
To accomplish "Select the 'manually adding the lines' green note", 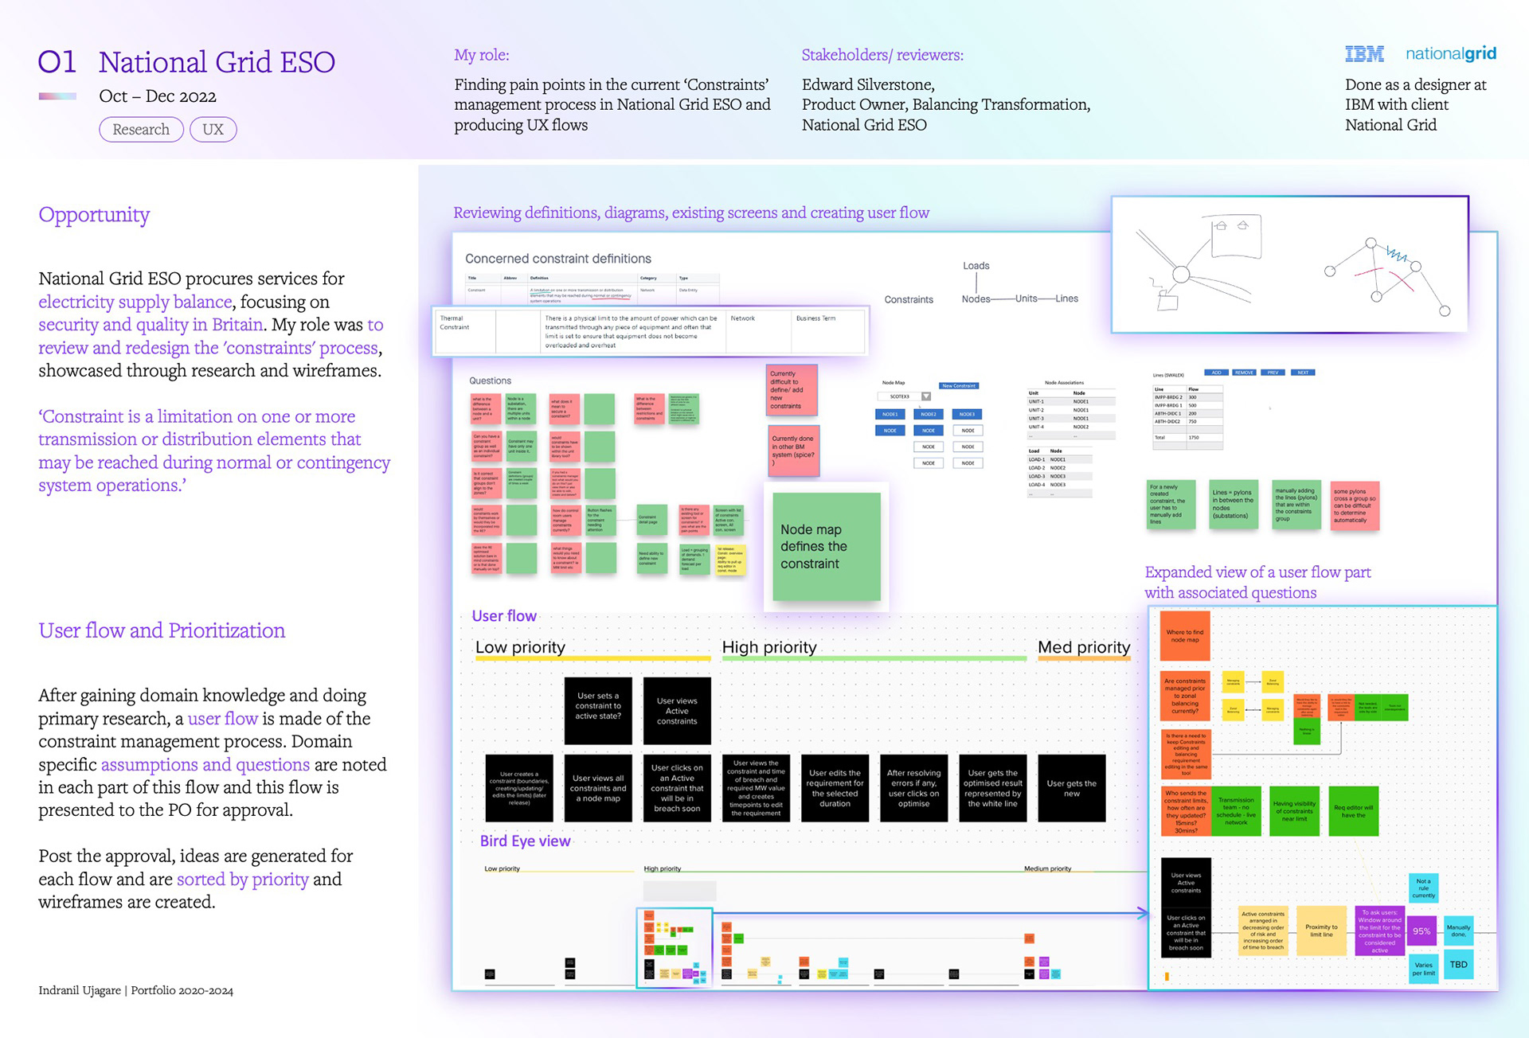I will (x=1296, y=505).
